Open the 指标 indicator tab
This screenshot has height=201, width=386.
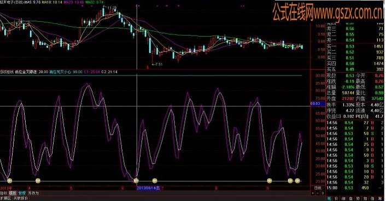pos(4,193)
